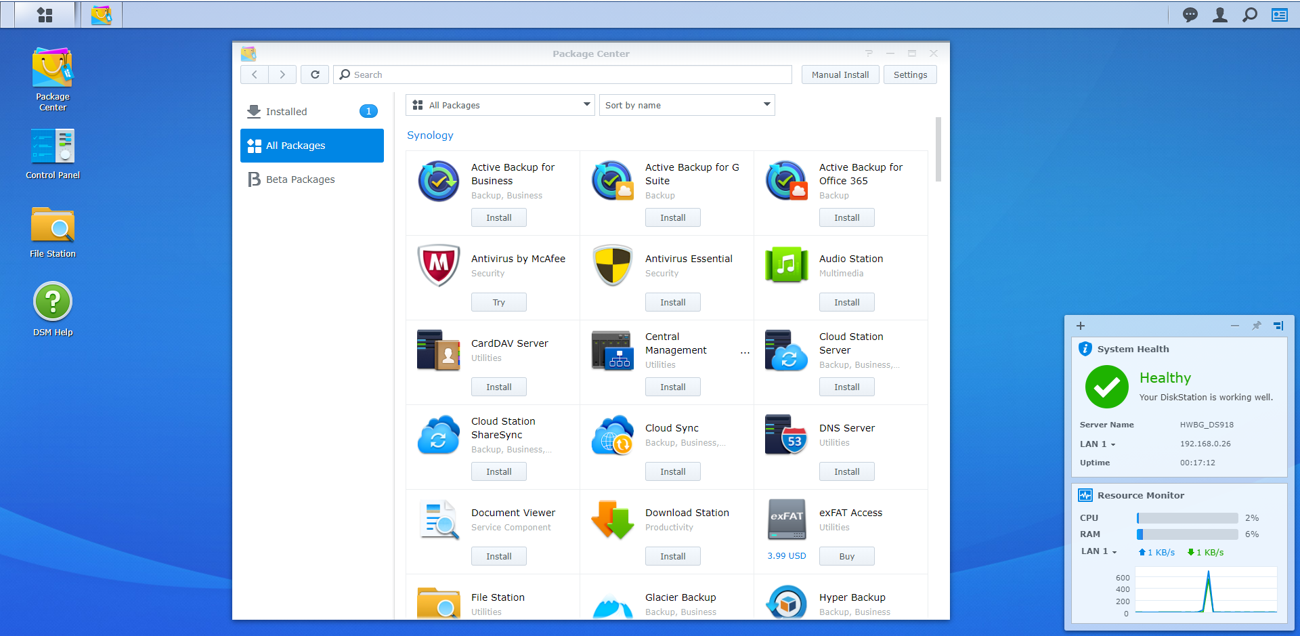The image size is (1300, 636).
Task: Select the All Packages sidebar tab
Action: (312, 146)
